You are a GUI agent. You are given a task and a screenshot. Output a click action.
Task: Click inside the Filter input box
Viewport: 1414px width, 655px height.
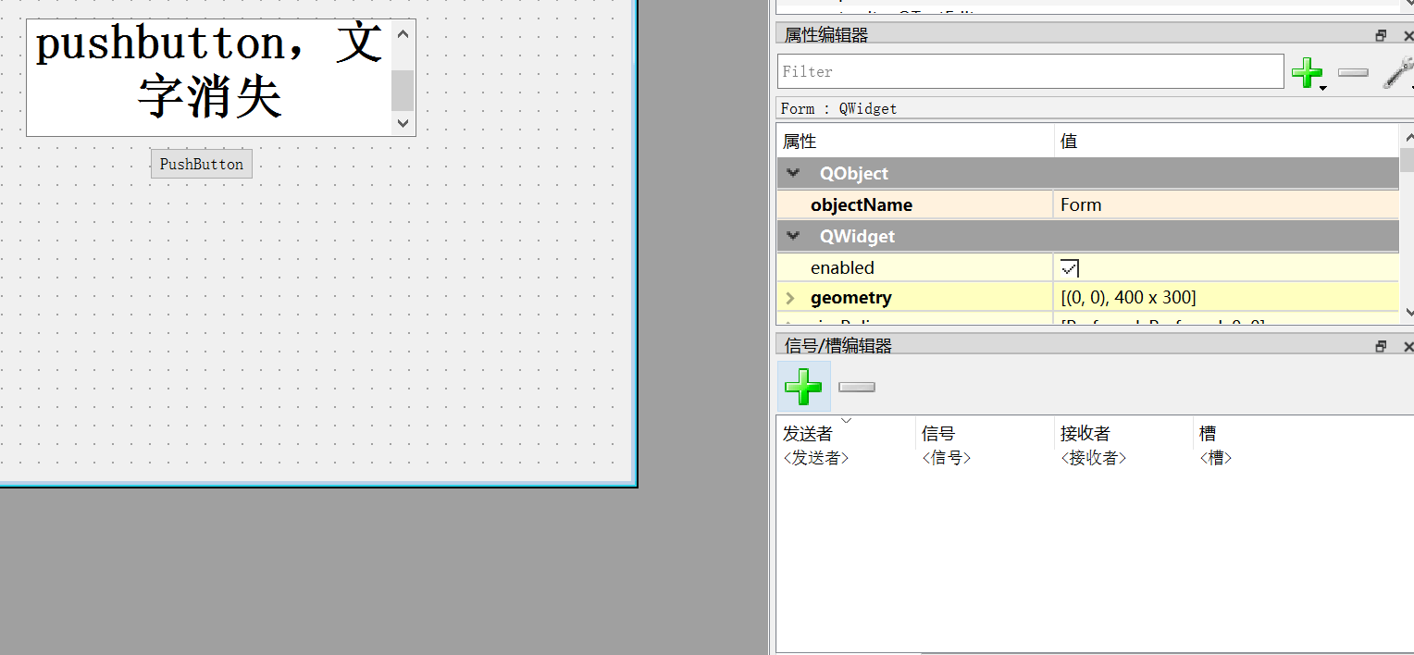coord(1018,71)
